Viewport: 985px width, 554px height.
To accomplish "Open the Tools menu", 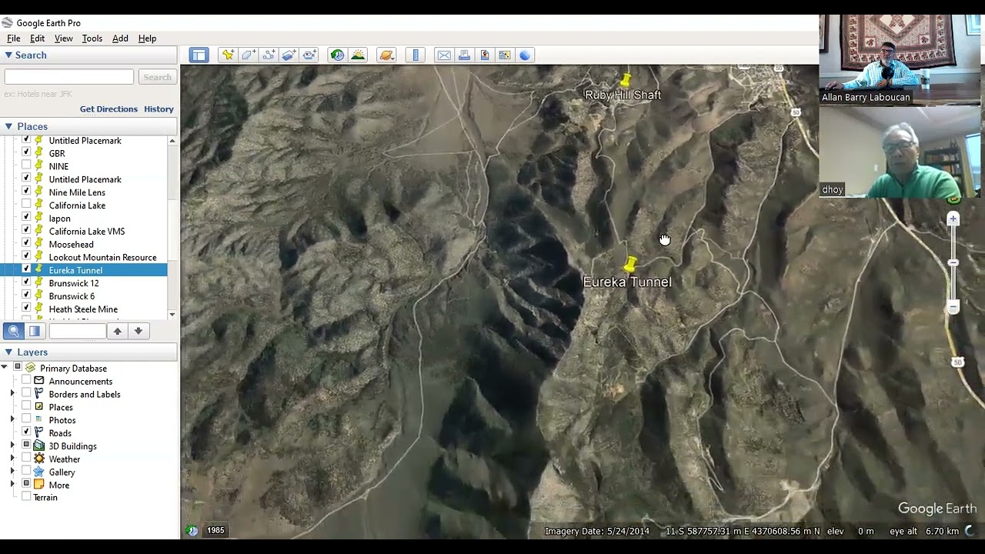I will click(x=92, y=38).
